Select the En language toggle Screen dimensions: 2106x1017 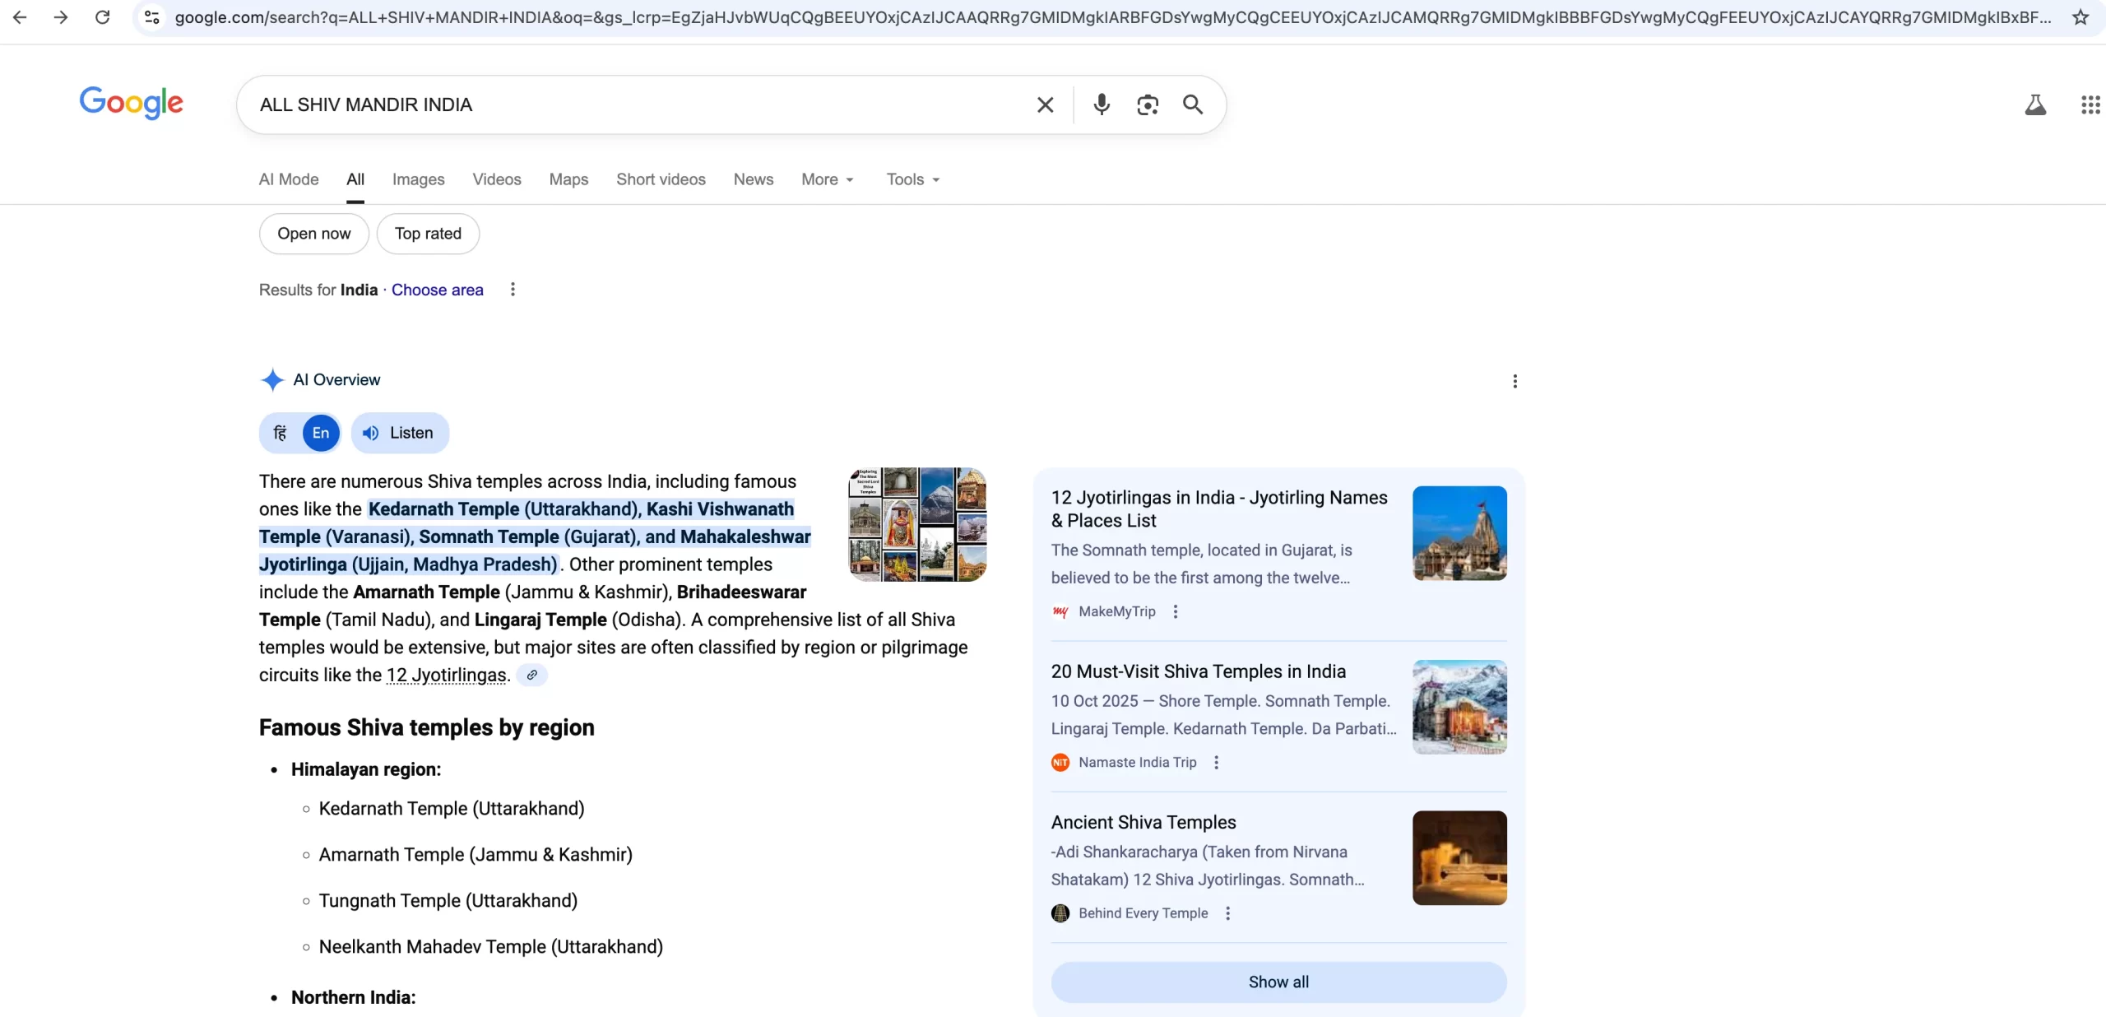tap(321, 433)
